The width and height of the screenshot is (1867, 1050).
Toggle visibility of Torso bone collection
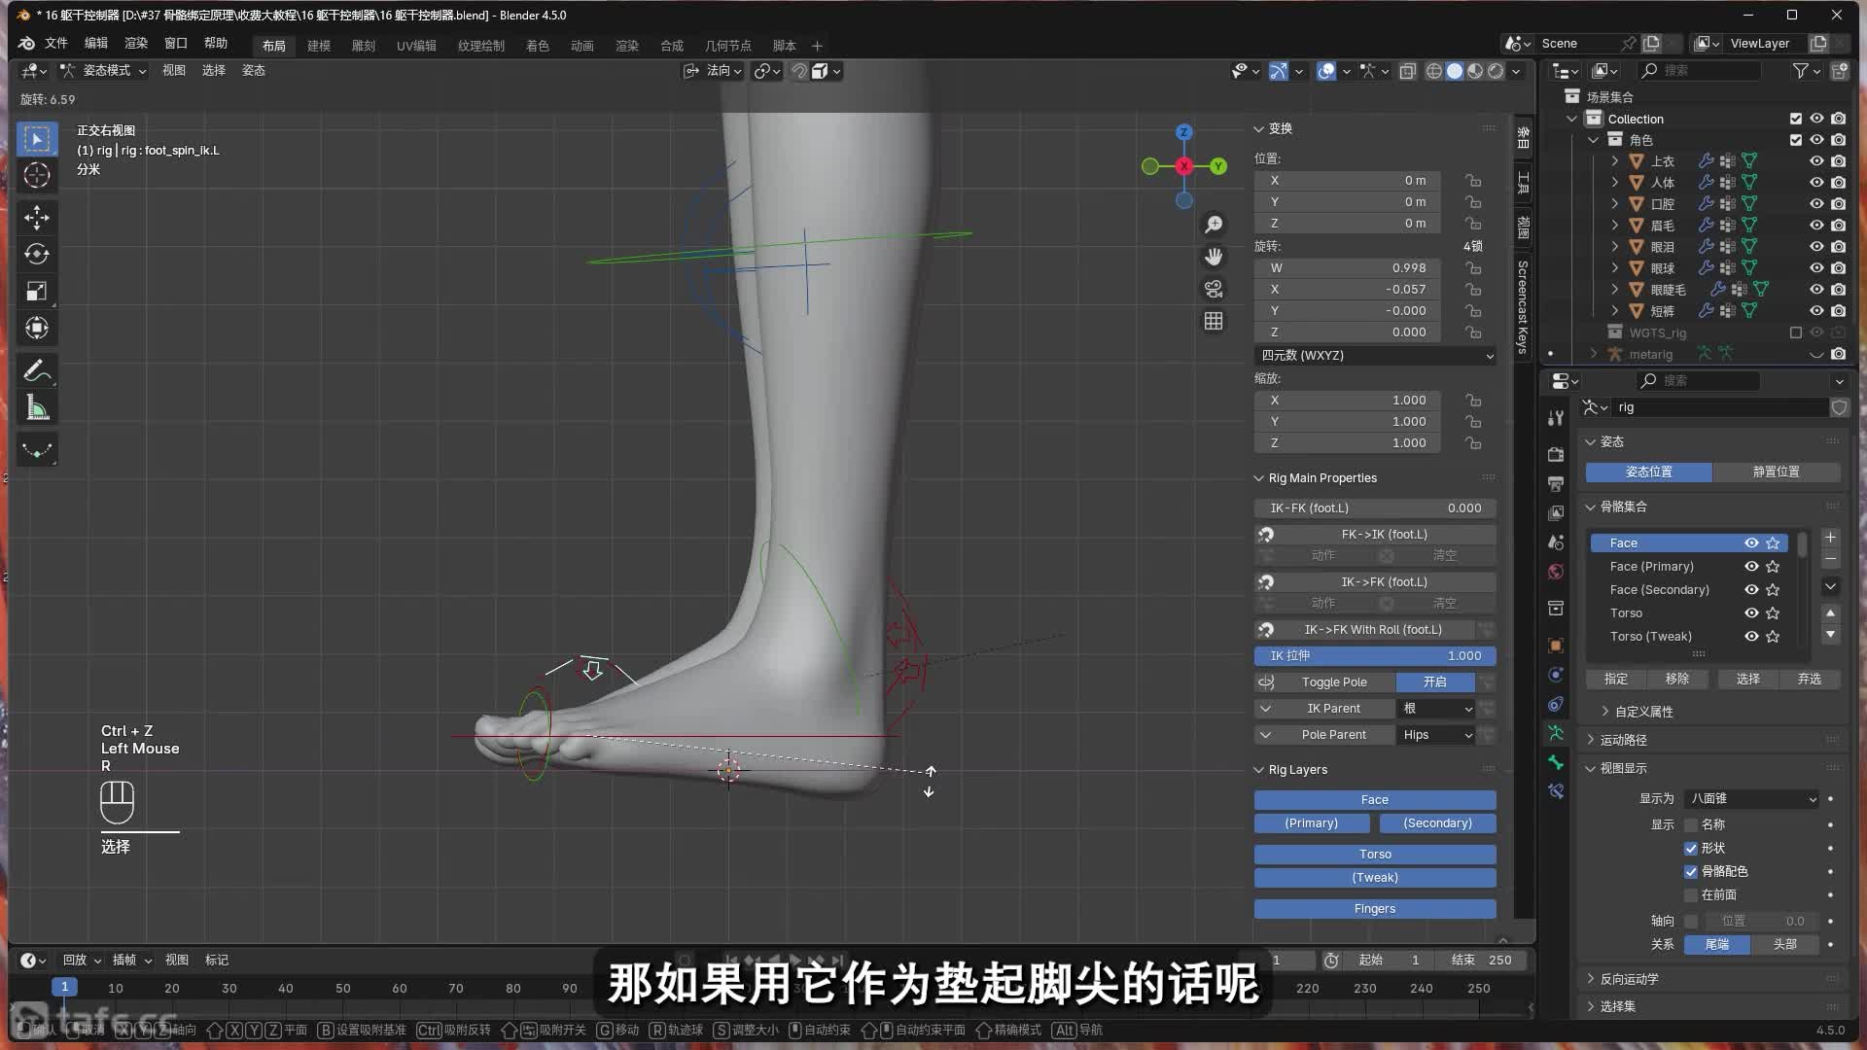(x=1751, y=613)
